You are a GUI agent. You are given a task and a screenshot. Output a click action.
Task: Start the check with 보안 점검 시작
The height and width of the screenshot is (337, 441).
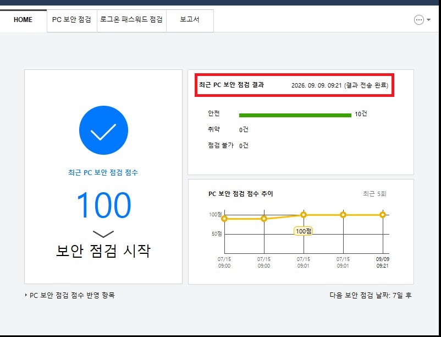pyautogui.click(x=103, y=251)
